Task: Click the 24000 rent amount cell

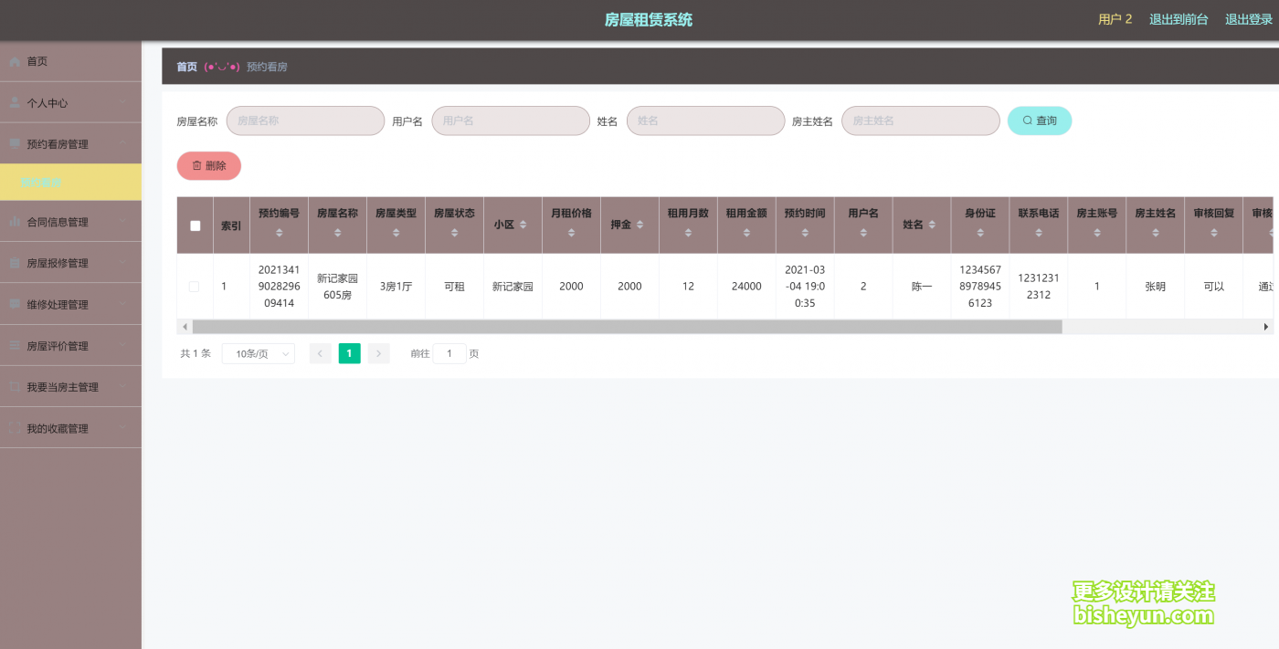Action: pos(746,287)
